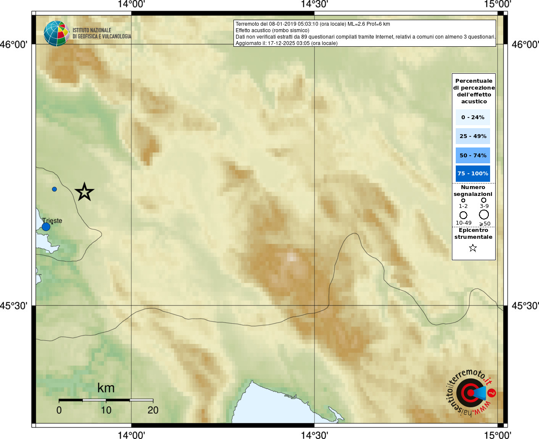
Task: Click the Trieste city label
Action: (52, 220)
